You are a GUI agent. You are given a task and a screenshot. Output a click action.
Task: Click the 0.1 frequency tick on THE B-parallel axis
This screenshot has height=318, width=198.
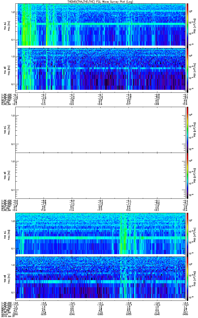coord(13,292)
